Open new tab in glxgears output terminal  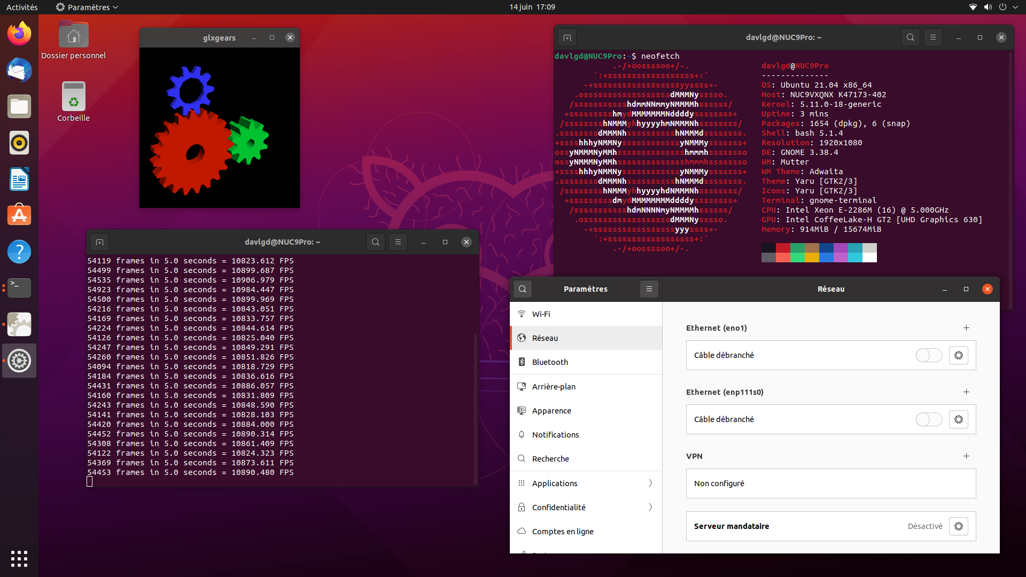tap(99, 242)
